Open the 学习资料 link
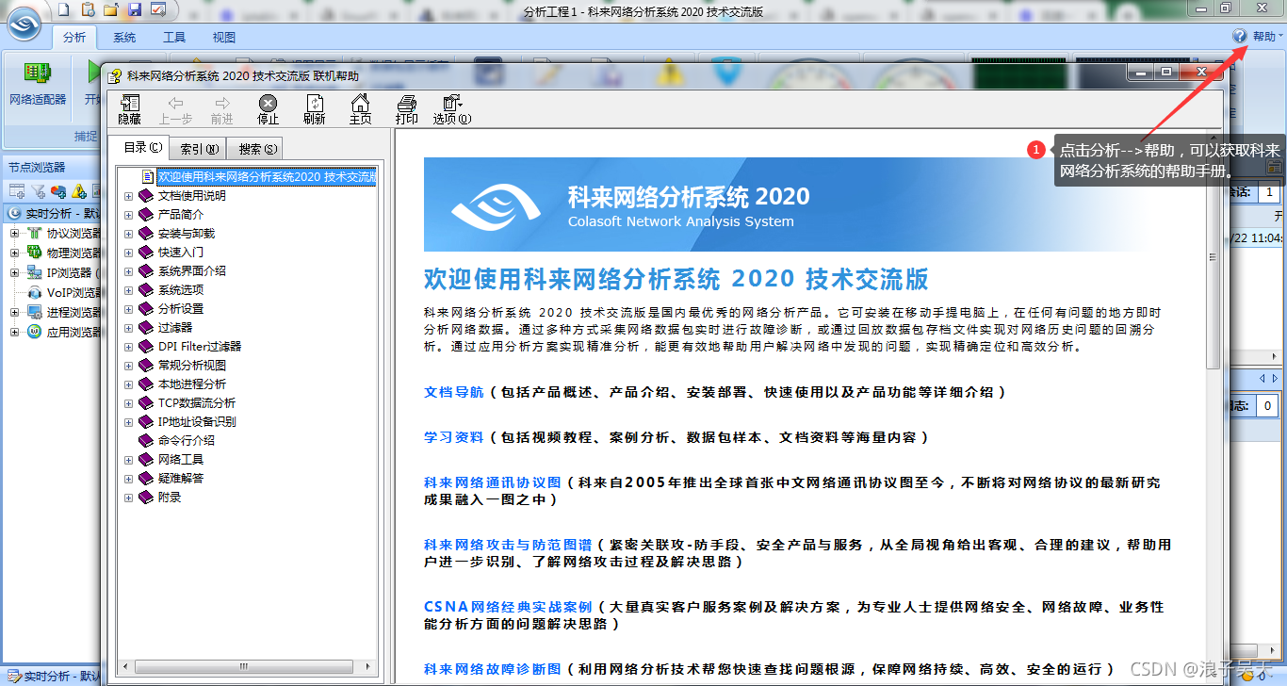The image size is (1287, 686). pos(454,437)
